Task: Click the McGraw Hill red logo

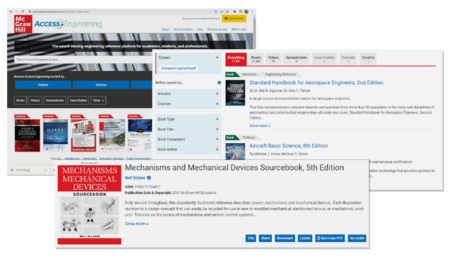Action: coord(23,24)
